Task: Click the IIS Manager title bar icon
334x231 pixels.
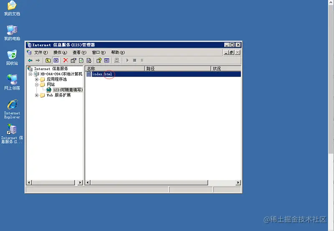Action: coord(29,45)
